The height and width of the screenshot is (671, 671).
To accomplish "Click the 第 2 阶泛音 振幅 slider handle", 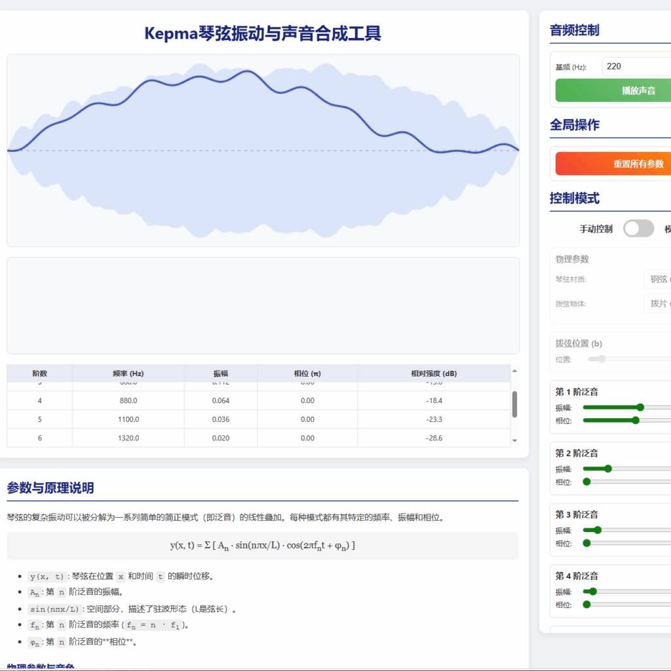I will (x=608, y=469).
